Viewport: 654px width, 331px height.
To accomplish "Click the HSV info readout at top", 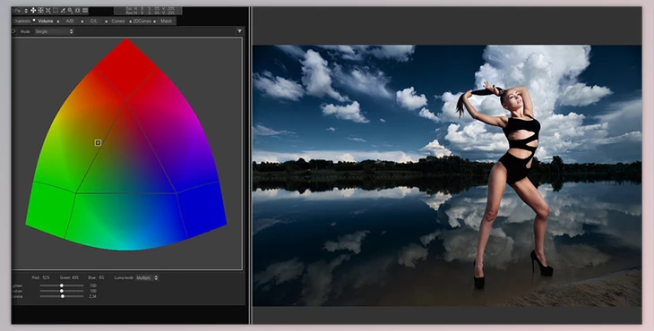I will coord(148,11).
